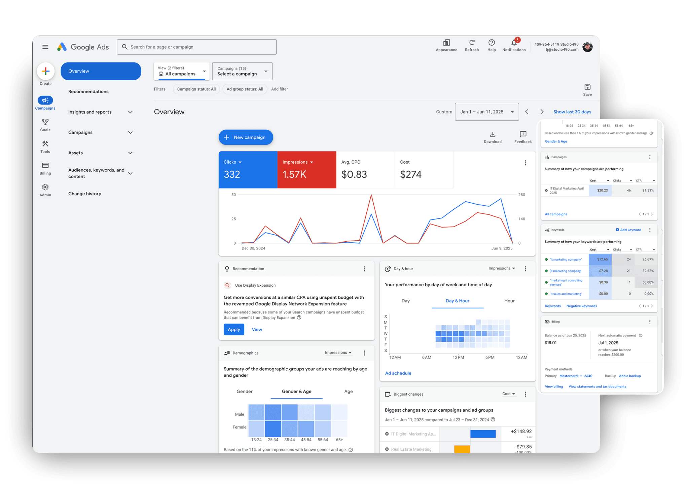
Task: Switch to the Hour tab
Action: tap(509, 301)
